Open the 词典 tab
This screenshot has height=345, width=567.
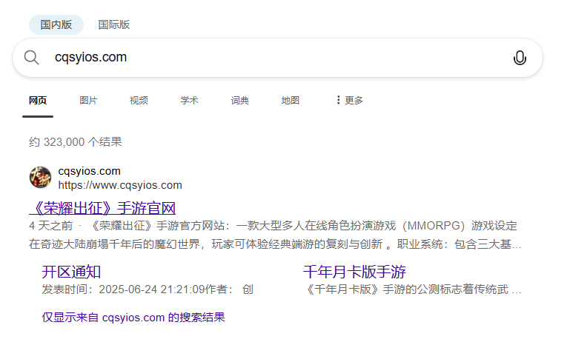tap(239, 100)
